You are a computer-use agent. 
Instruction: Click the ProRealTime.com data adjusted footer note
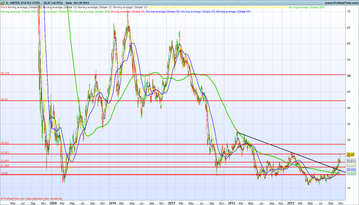pos(31,198)
